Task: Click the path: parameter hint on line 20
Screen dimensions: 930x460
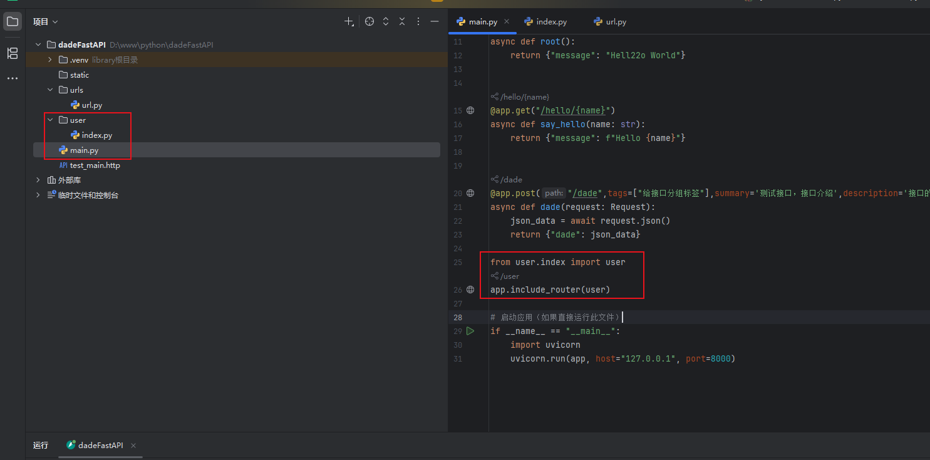Action: tap(554, 193)
